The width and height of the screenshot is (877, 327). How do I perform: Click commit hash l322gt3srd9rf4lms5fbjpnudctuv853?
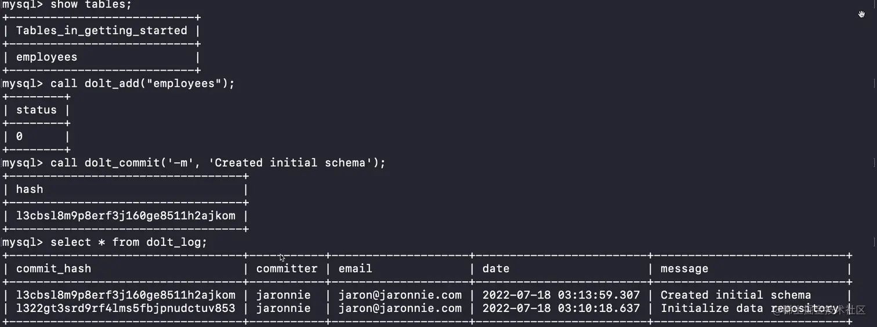click(x=126, y=308)
